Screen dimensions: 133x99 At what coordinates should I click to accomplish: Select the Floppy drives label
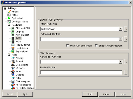click(x=23, y=45)
